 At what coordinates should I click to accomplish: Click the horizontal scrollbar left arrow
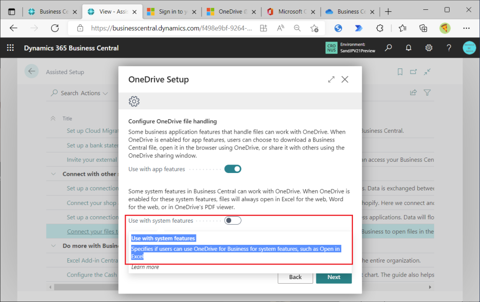(x=50, y=287)
